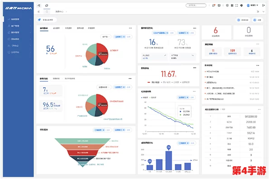Click the user avatar in the header
The image size is (269, 179).
tap(248, 5)
